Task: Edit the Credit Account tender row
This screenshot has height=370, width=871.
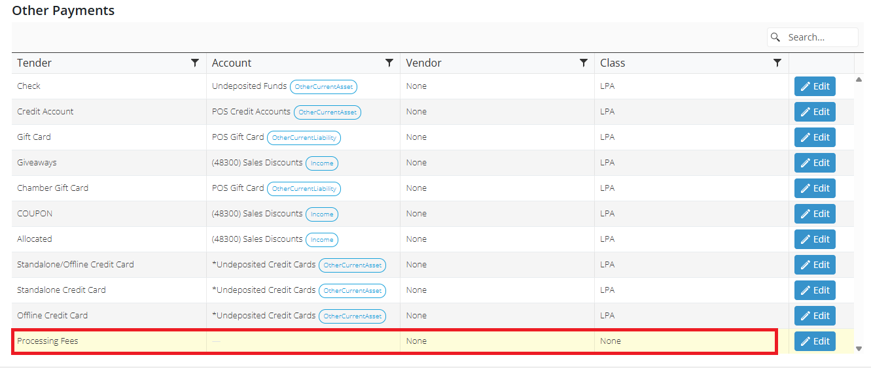Action: point(815,112)
